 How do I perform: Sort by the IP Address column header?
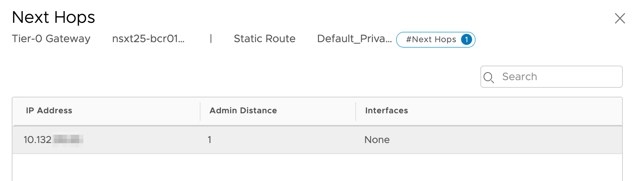pos(49,111)
